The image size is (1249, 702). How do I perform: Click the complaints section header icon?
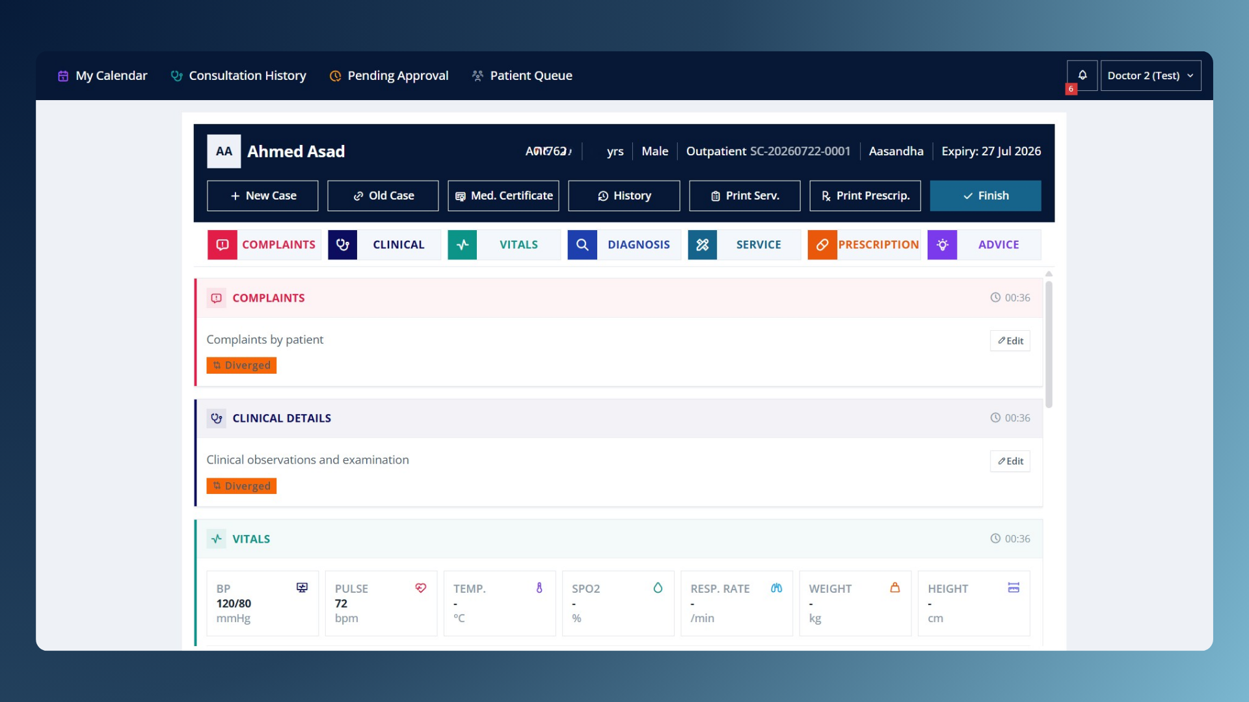click(217, 298)
